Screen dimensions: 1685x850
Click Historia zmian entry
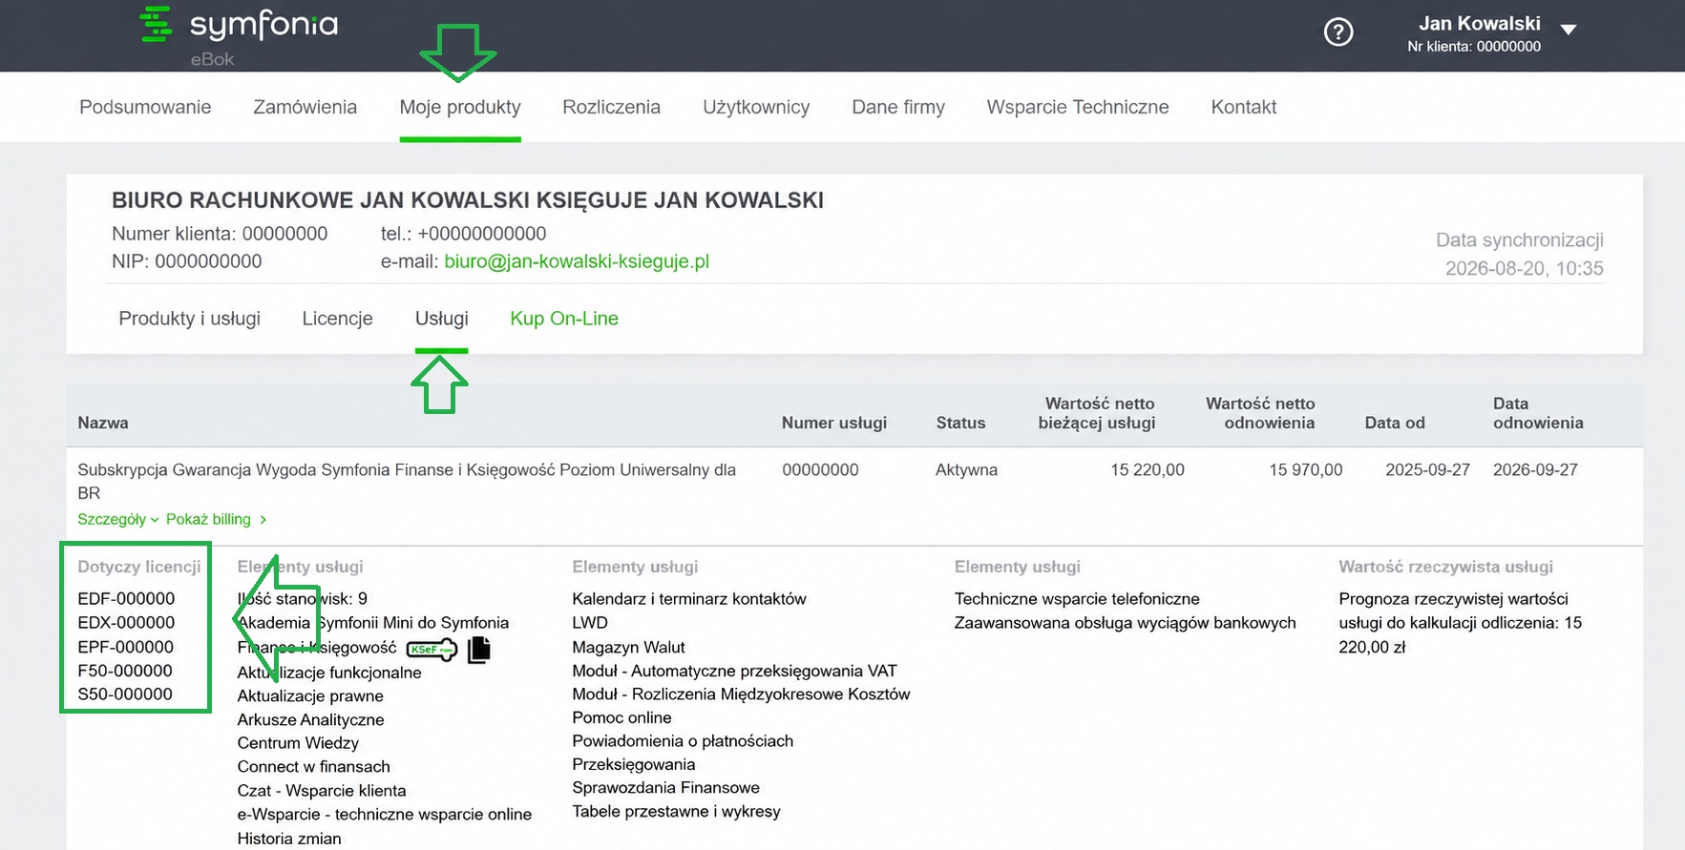(x=289, y=839)
